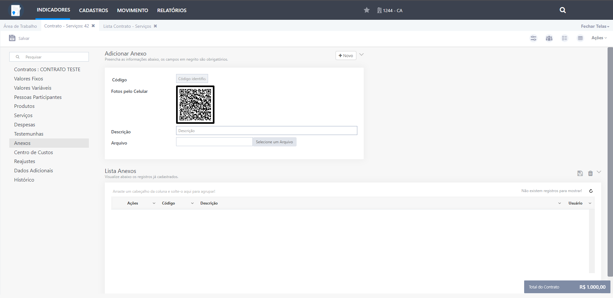The height and width of the screenshot is (298, 613).
Task: Refresh the Lista Anexos grid
Action: coord(591,191)
